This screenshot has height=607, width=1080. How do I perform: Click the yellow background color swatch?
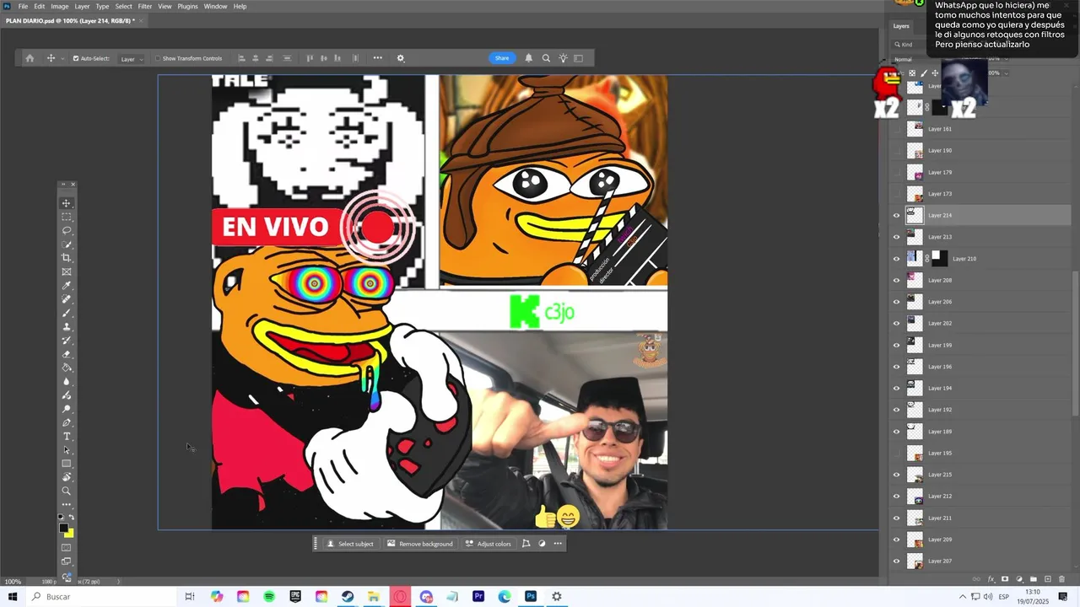(69, 534)
